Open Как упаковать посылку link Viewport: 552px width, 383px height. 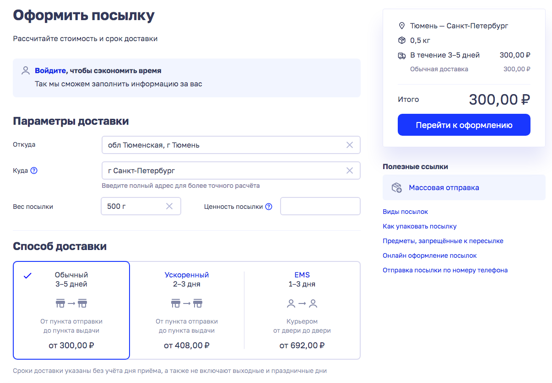(419, 226)
